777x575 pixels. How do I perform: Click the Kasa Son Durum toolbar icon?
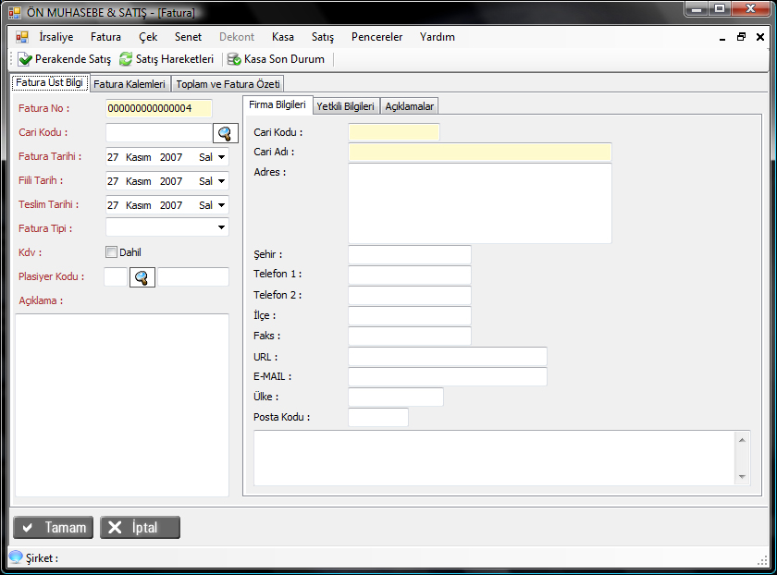pyautogui.click(x=234, y=59)
